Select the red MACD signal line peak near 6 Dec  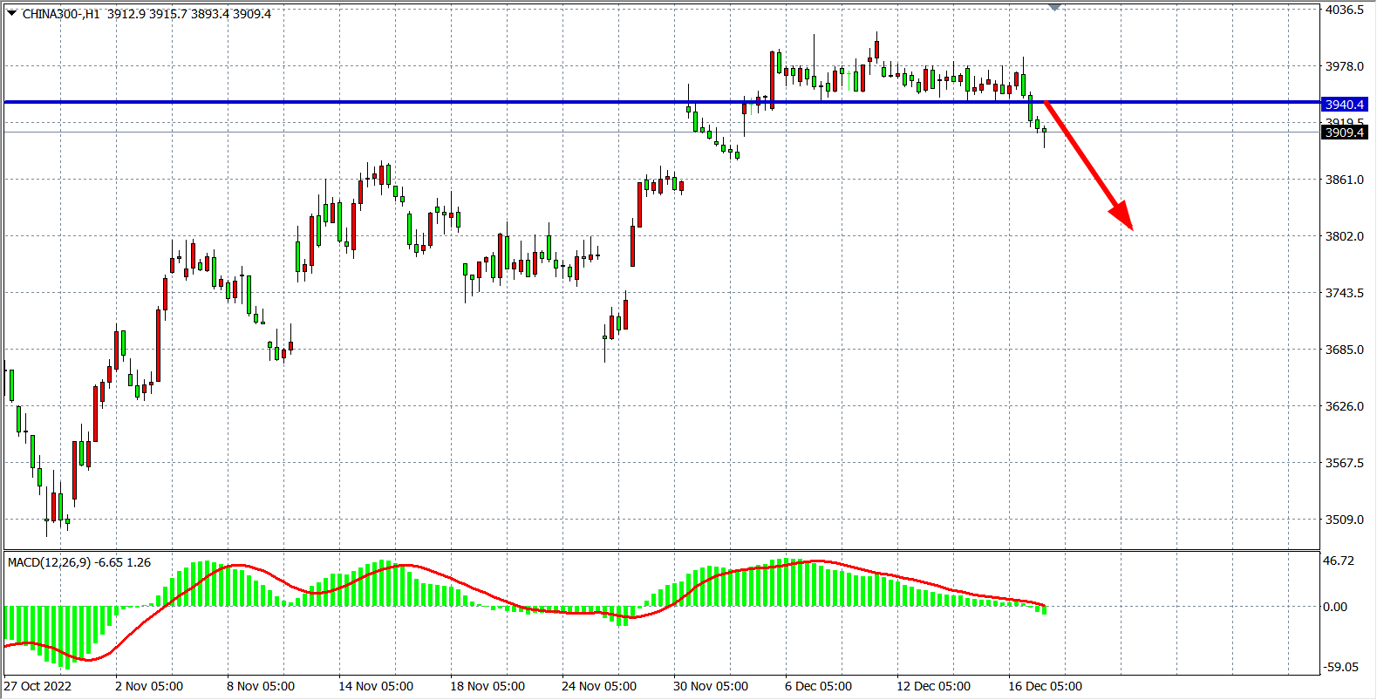817,561
